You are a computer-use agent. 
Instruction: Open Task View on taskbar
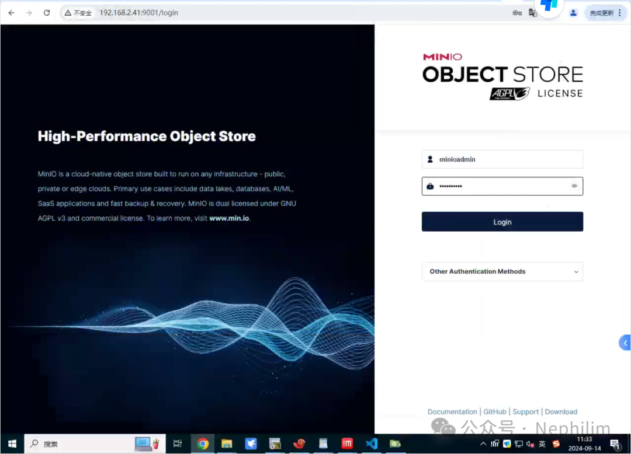[178, 444]
